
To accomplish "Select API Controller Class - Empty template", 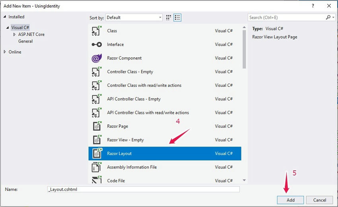I will pos(165,99).
